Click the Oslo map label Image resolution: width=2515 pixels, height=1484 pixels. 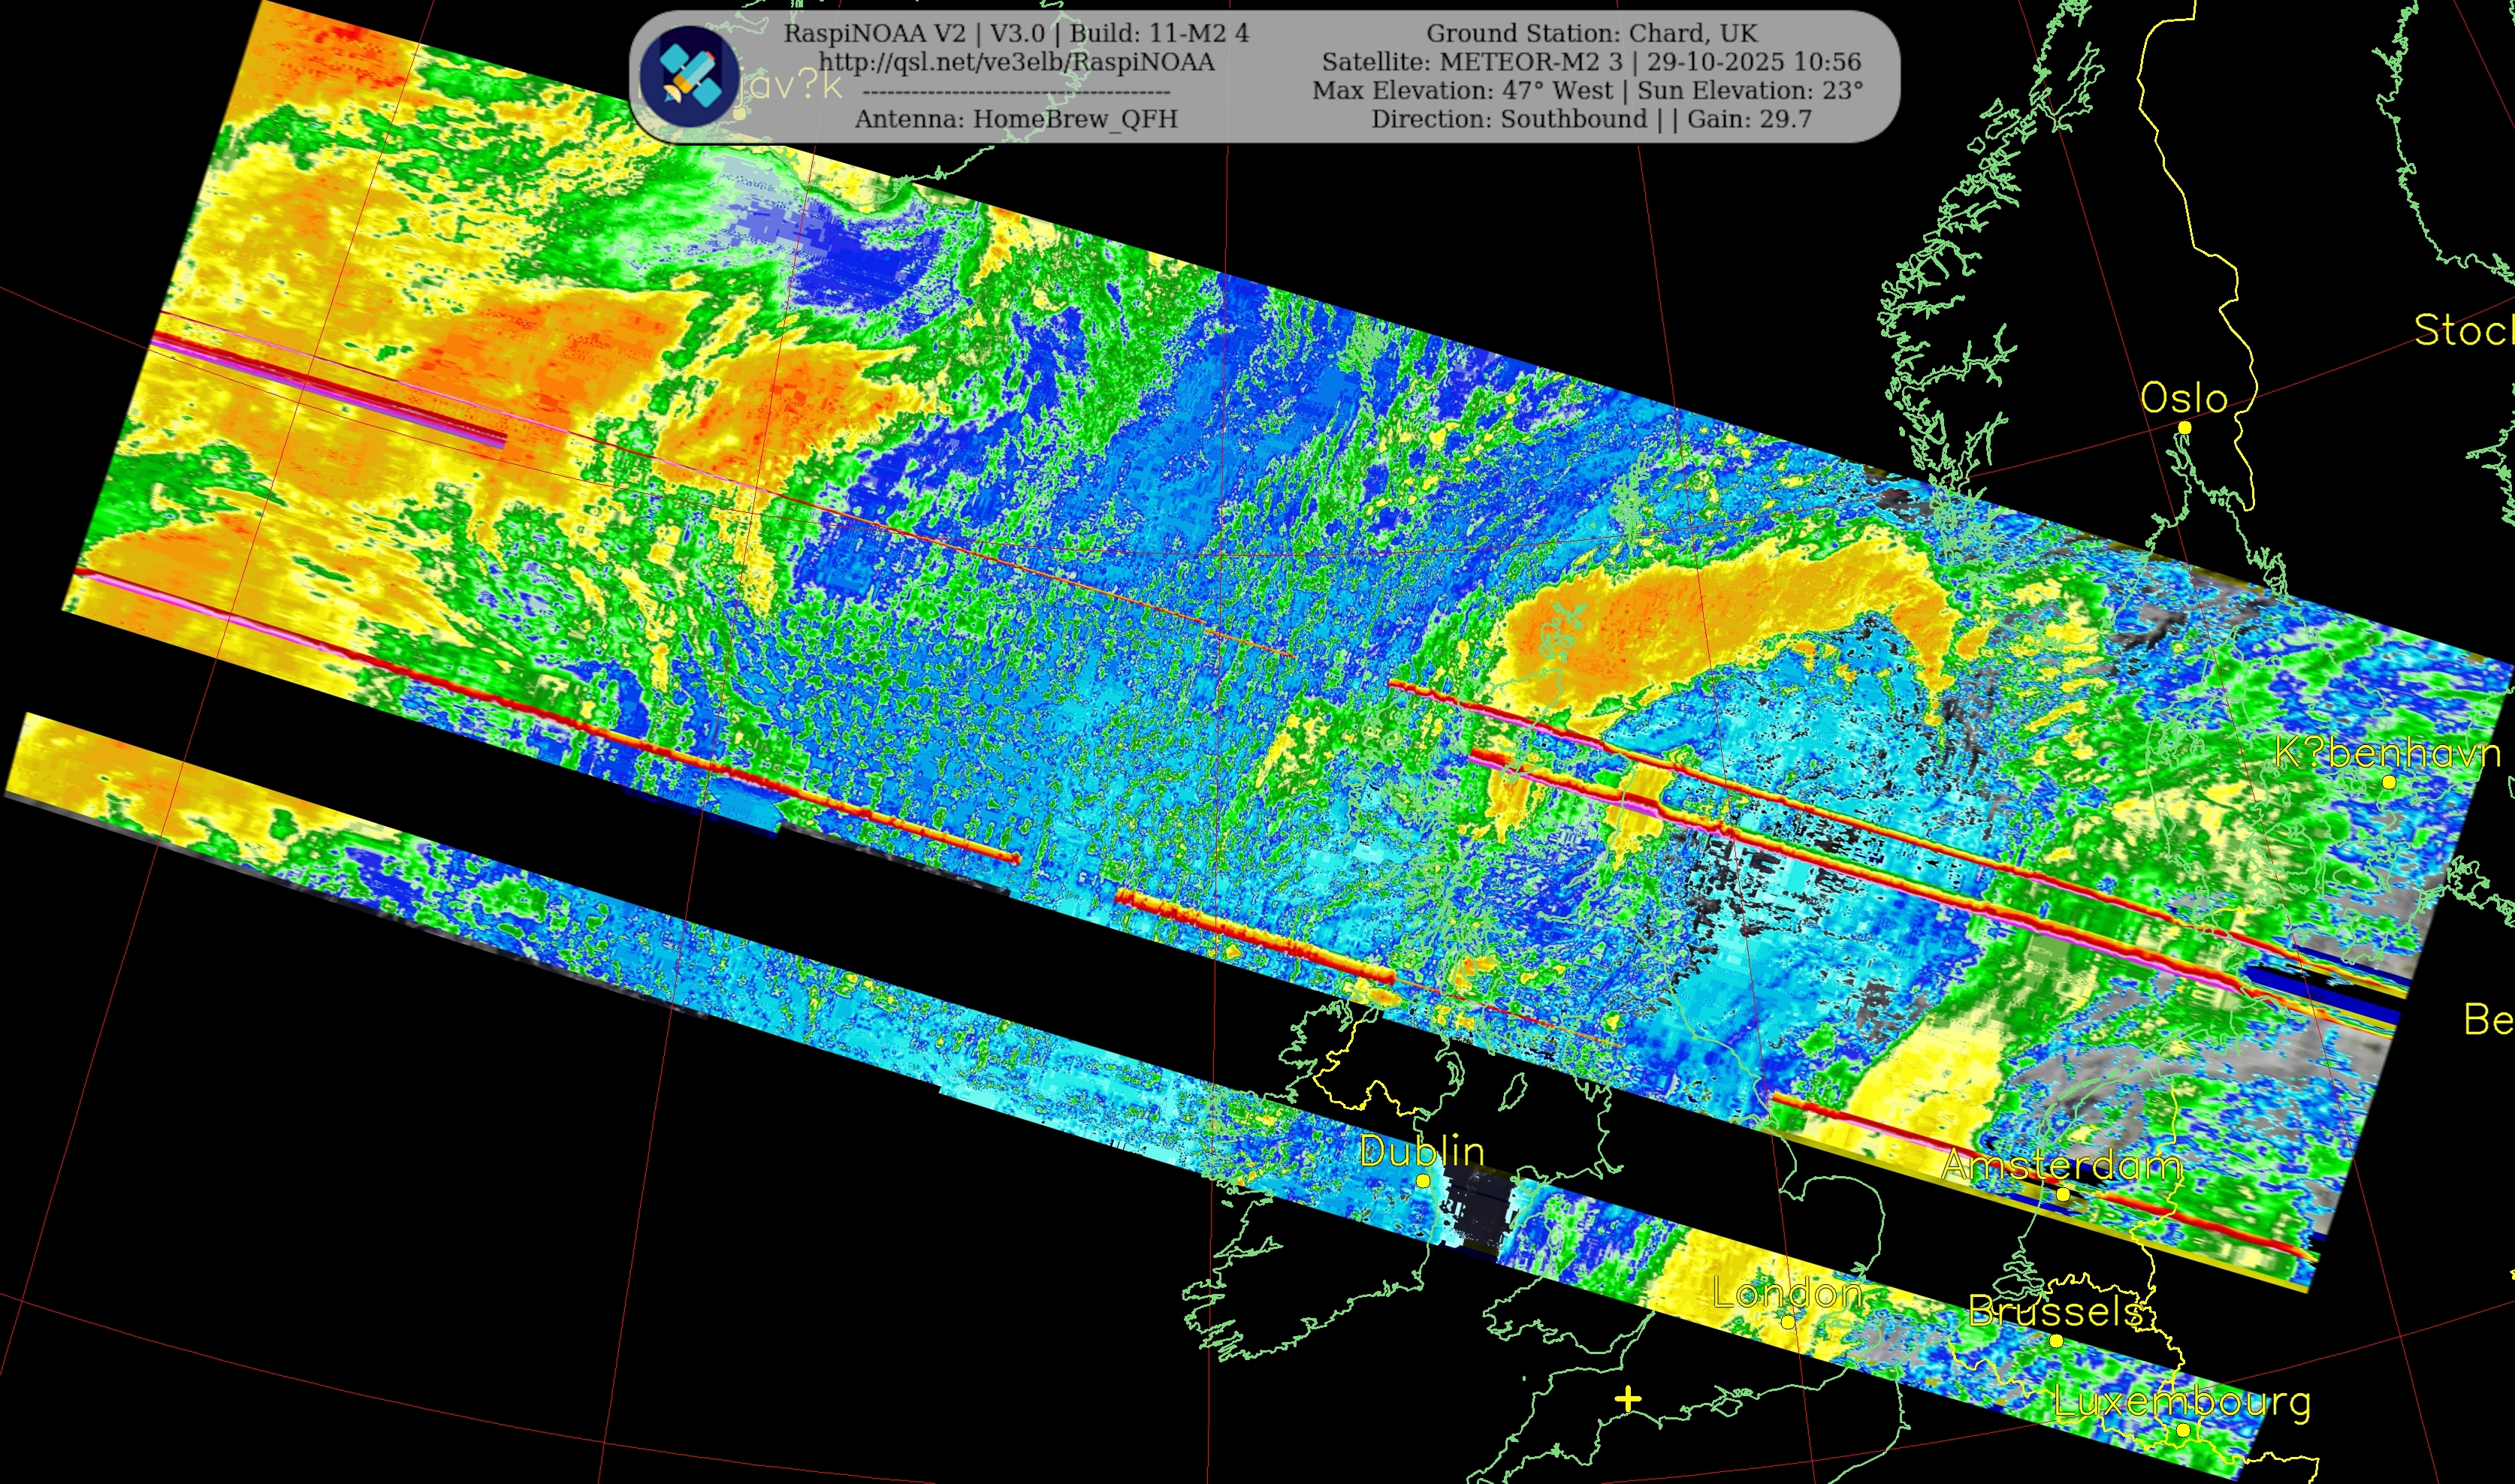tap(2184, 399)
